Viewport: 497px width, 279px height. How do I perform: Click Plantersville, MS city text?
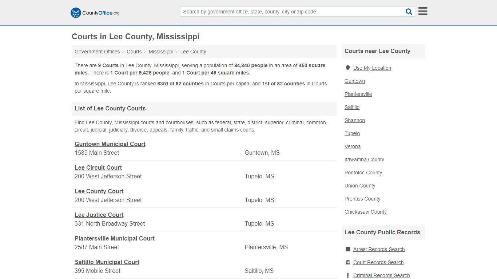[266, 247]
